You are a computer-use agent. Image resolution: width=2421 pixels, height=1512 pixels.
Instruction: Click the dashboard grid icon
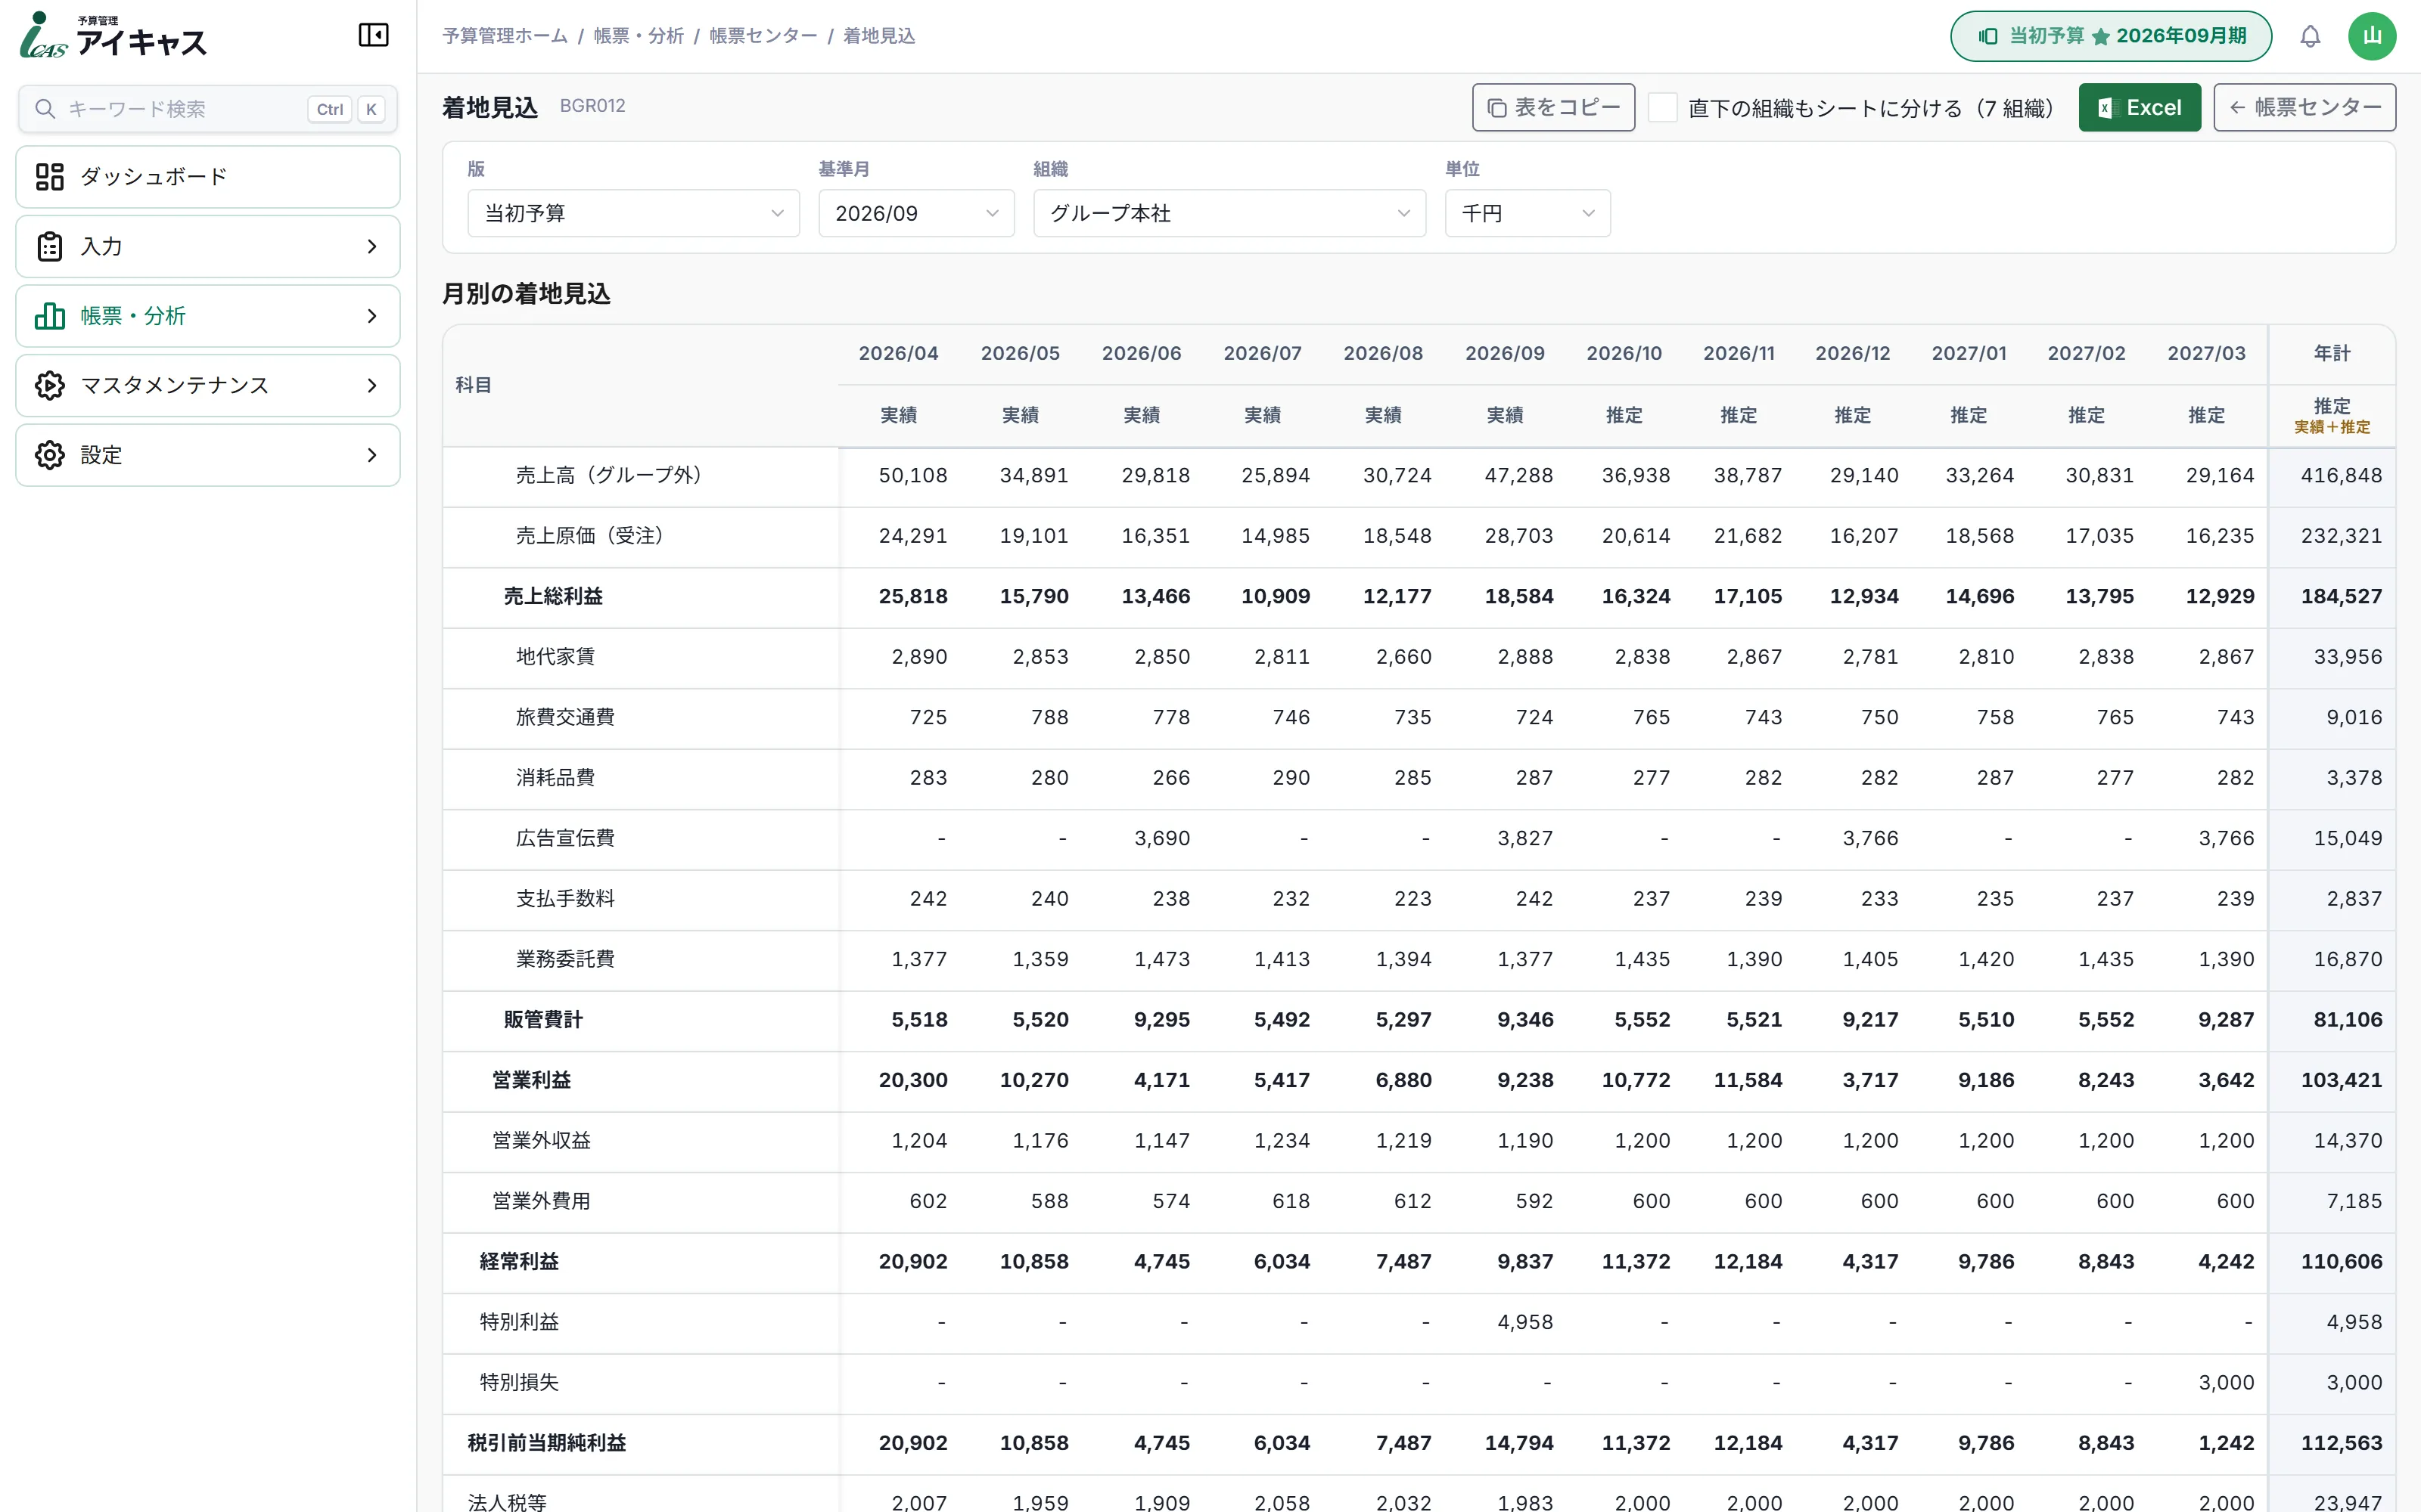[50, 177]
